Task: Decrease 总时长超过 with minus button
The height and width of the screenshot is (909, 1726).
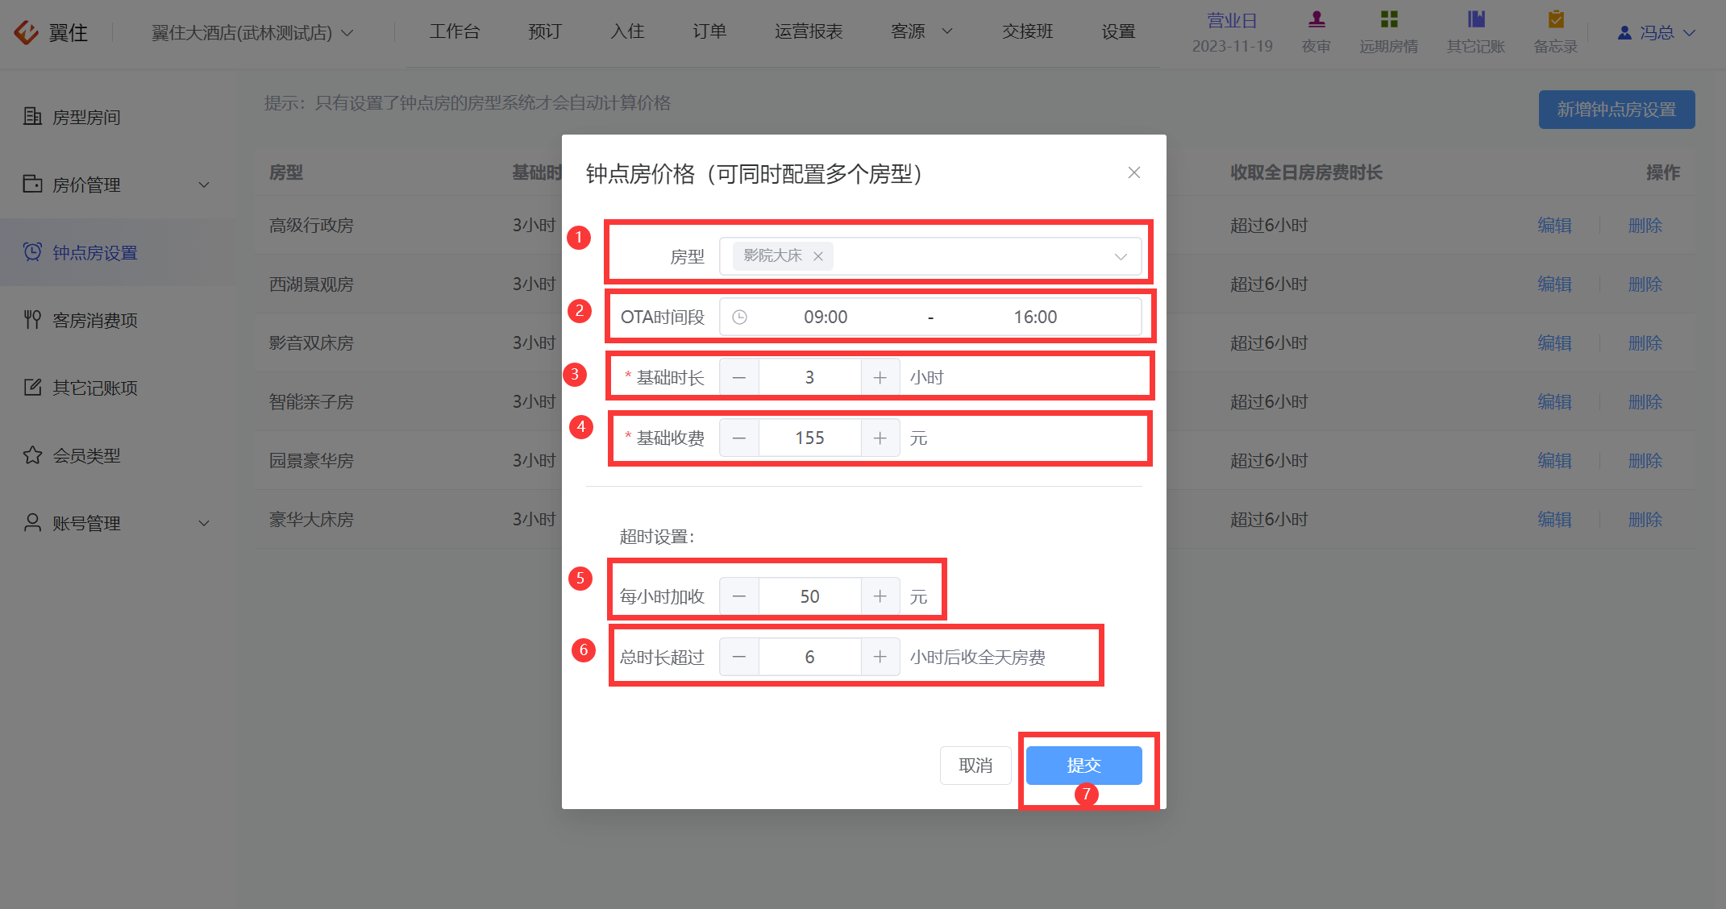Action: 739,657
